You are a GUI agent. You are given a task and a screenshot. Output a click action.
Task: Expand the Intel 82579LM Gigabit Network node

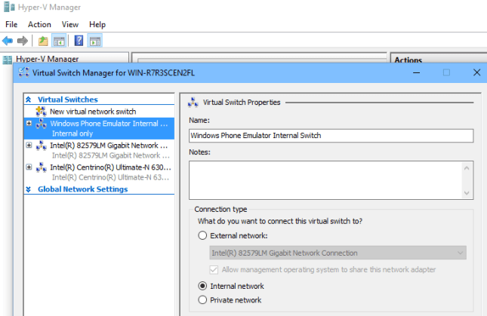point(29,145)
